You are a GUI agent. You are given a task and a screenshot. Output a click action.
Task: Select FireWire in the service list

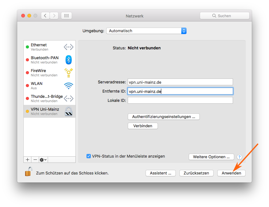pyautogui.click(x=50, y=73)
